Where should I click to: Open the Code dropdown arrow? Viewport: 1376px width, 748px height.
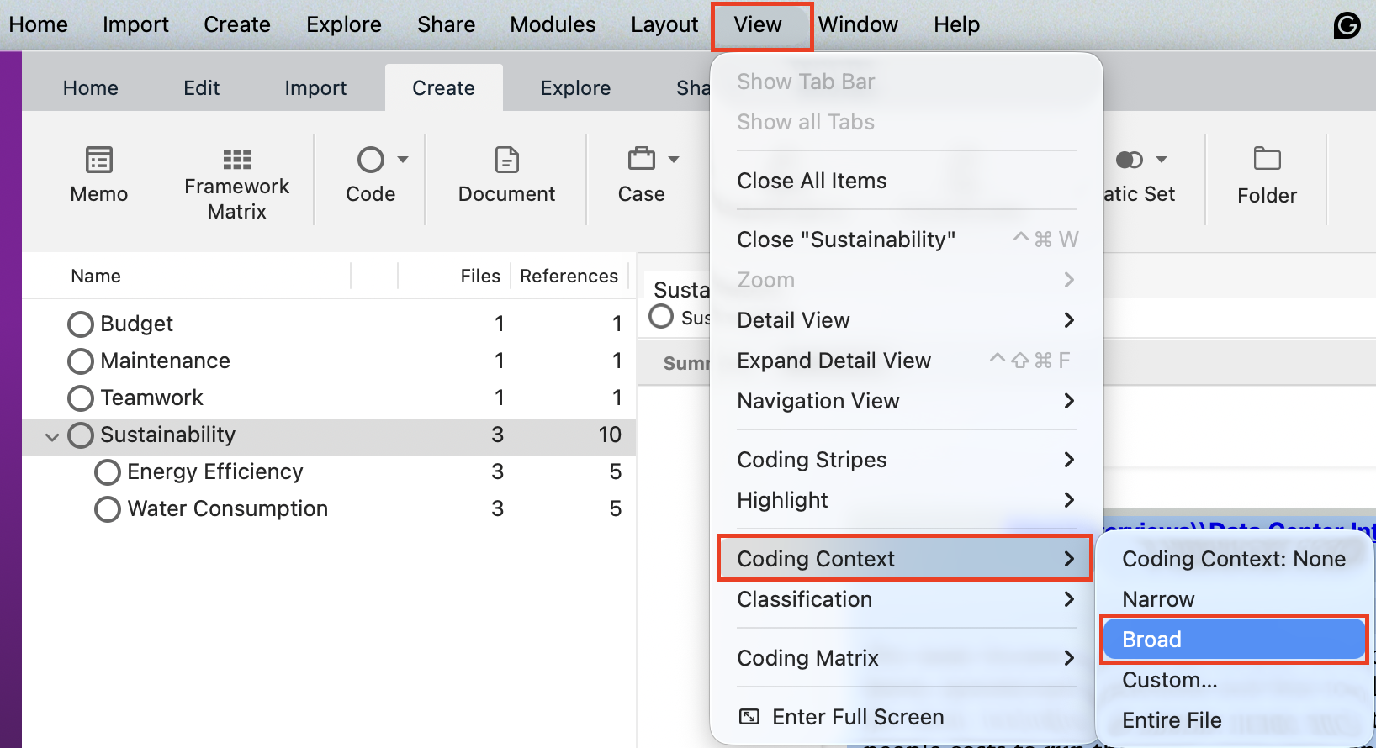(x=403, y=159)
